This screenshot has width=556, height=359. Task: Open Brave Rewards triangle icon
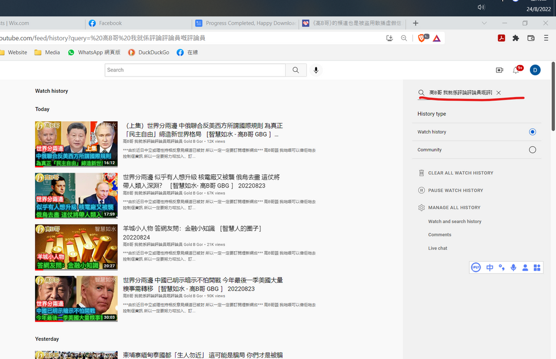(x=436, y=39)
